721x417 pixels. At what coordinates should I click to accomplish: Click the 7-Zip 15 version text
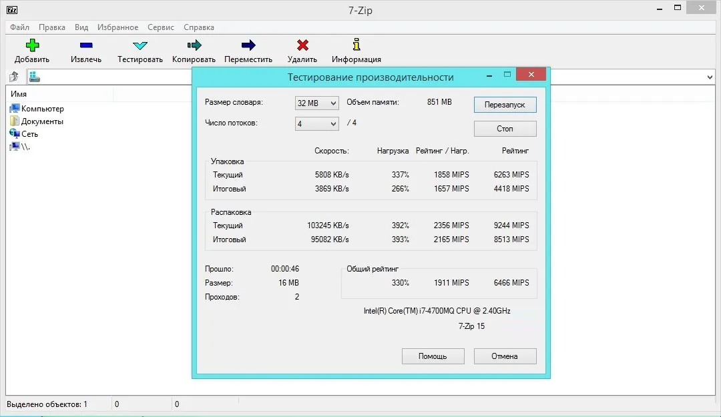point(471,326)
